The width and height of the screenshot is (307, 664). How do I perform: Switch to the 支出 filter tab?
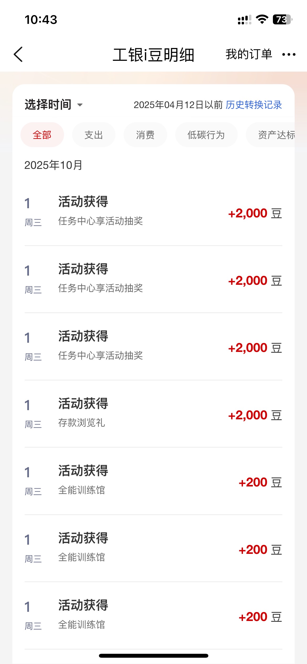94,135
